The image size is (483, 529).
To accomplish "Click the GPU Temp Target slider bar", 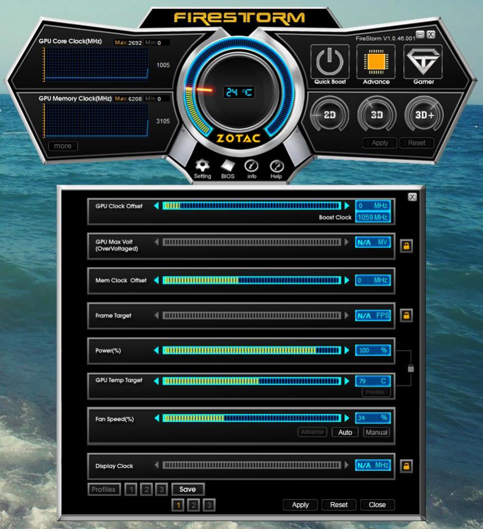I will (x=252, y=381).
